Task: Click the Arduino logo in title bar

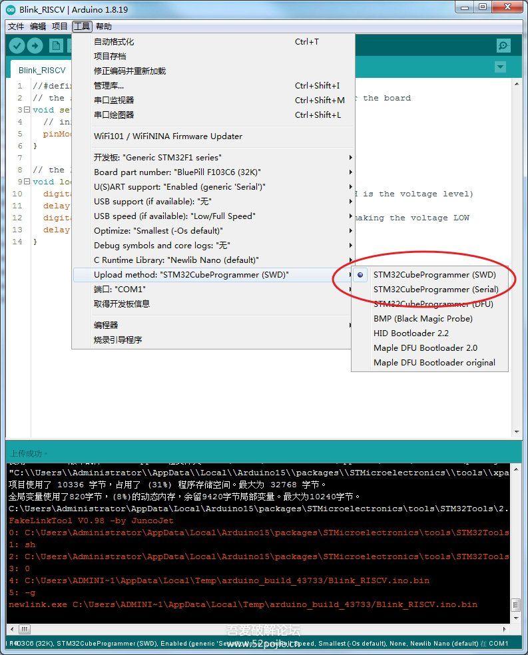Action: coord(11,9)
